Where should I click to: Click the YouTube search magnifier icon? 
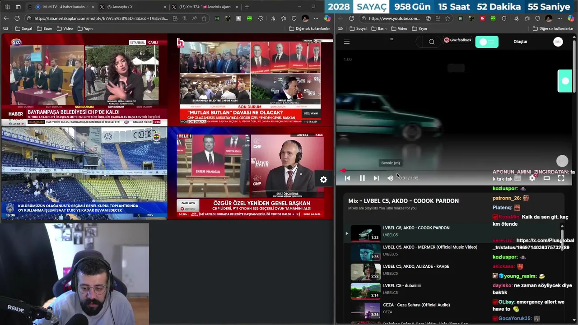coord(432,42)
